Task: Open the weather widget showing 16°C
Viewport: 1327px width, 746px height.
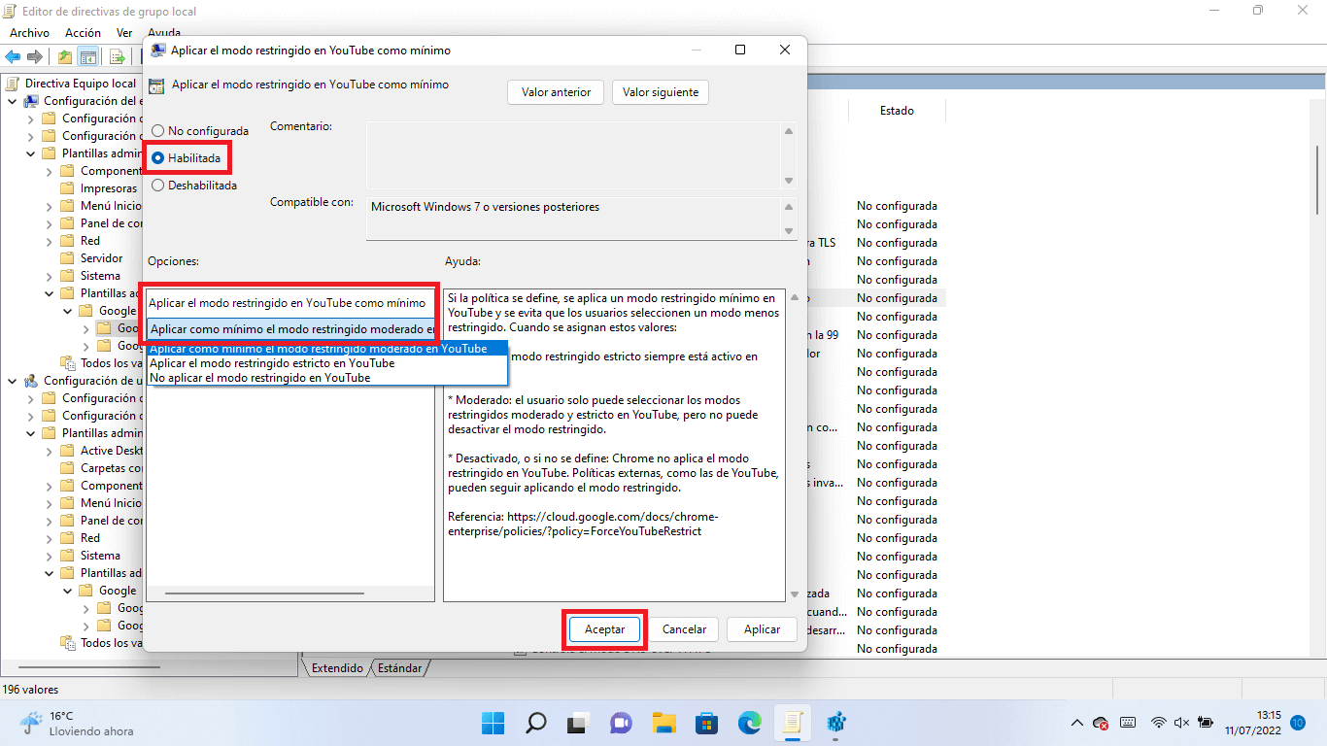Action: [x=76, y=723]
